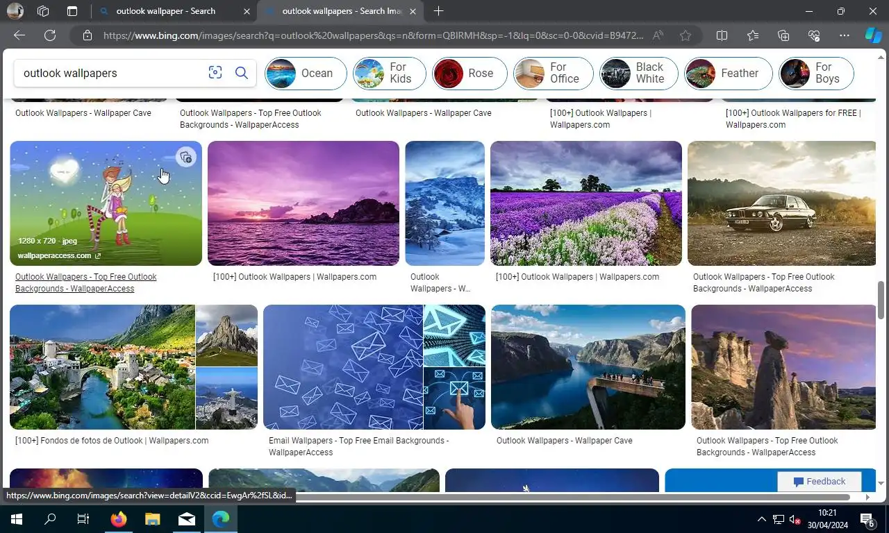Open the snowy mountain thumbnail
The width and height of the screenshot is (889, 533).
coord(445,203)
